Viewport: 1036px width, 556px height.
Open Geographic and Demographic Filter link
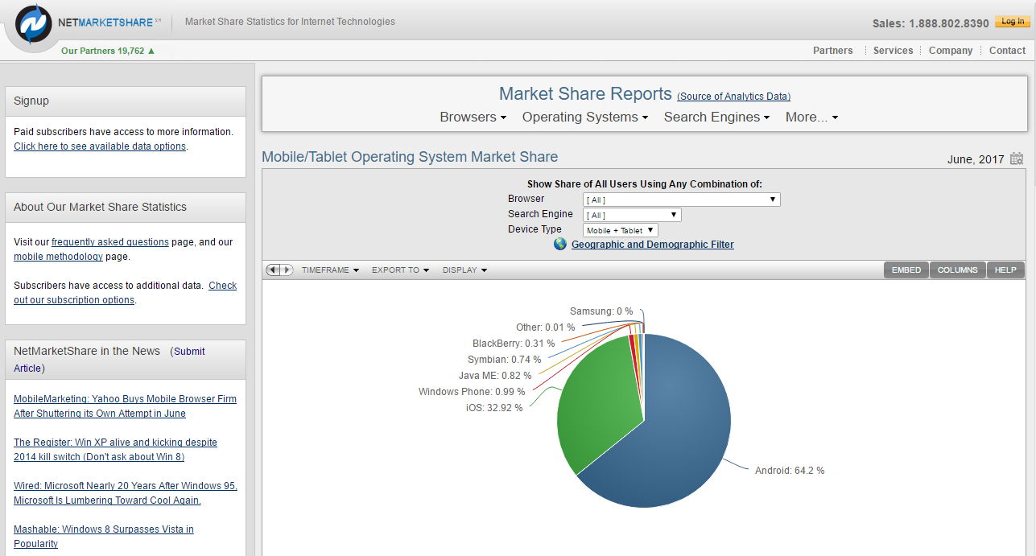coord(653,245)
